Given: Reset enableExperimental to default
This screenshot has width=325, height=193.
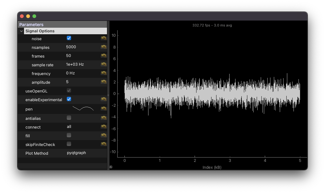Looking at the screenshot, I should (x=103, y=99).
